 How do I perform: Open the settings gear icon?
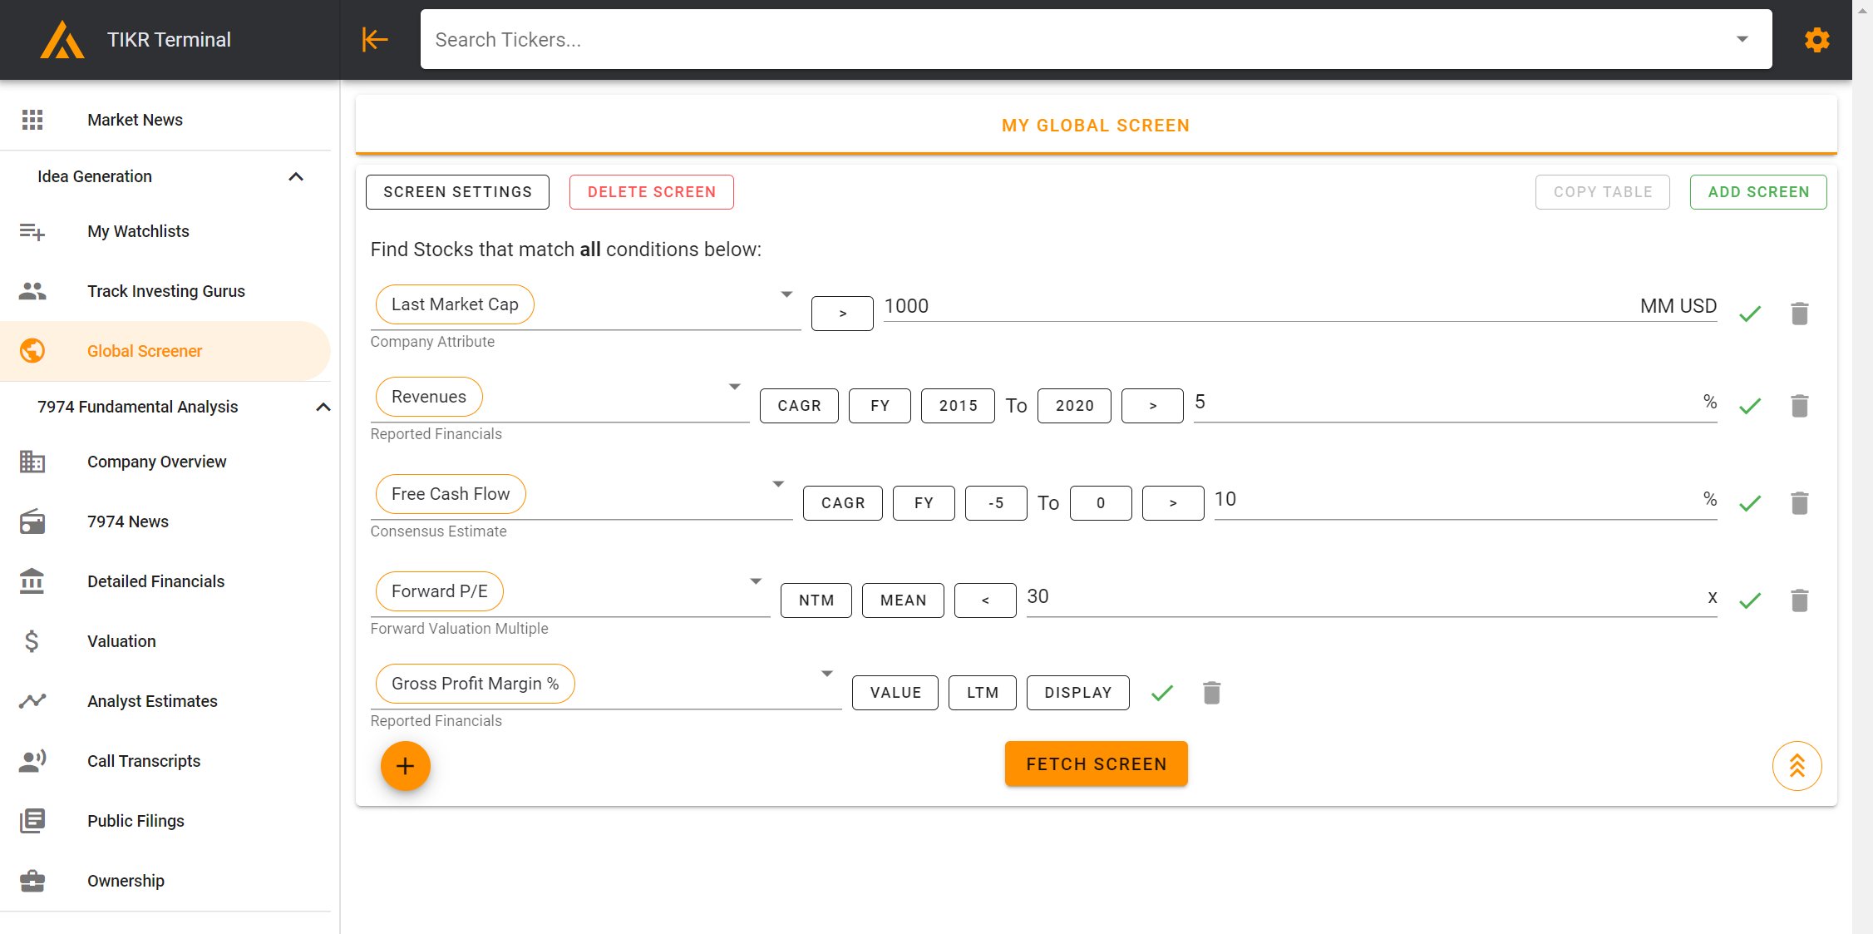(x=1816, y=39)
